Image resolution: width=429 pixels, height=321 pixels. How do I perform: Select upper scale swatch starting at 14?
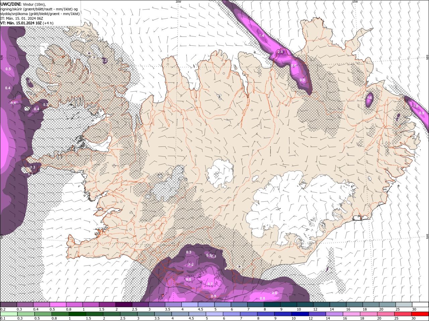click(338, 305)
